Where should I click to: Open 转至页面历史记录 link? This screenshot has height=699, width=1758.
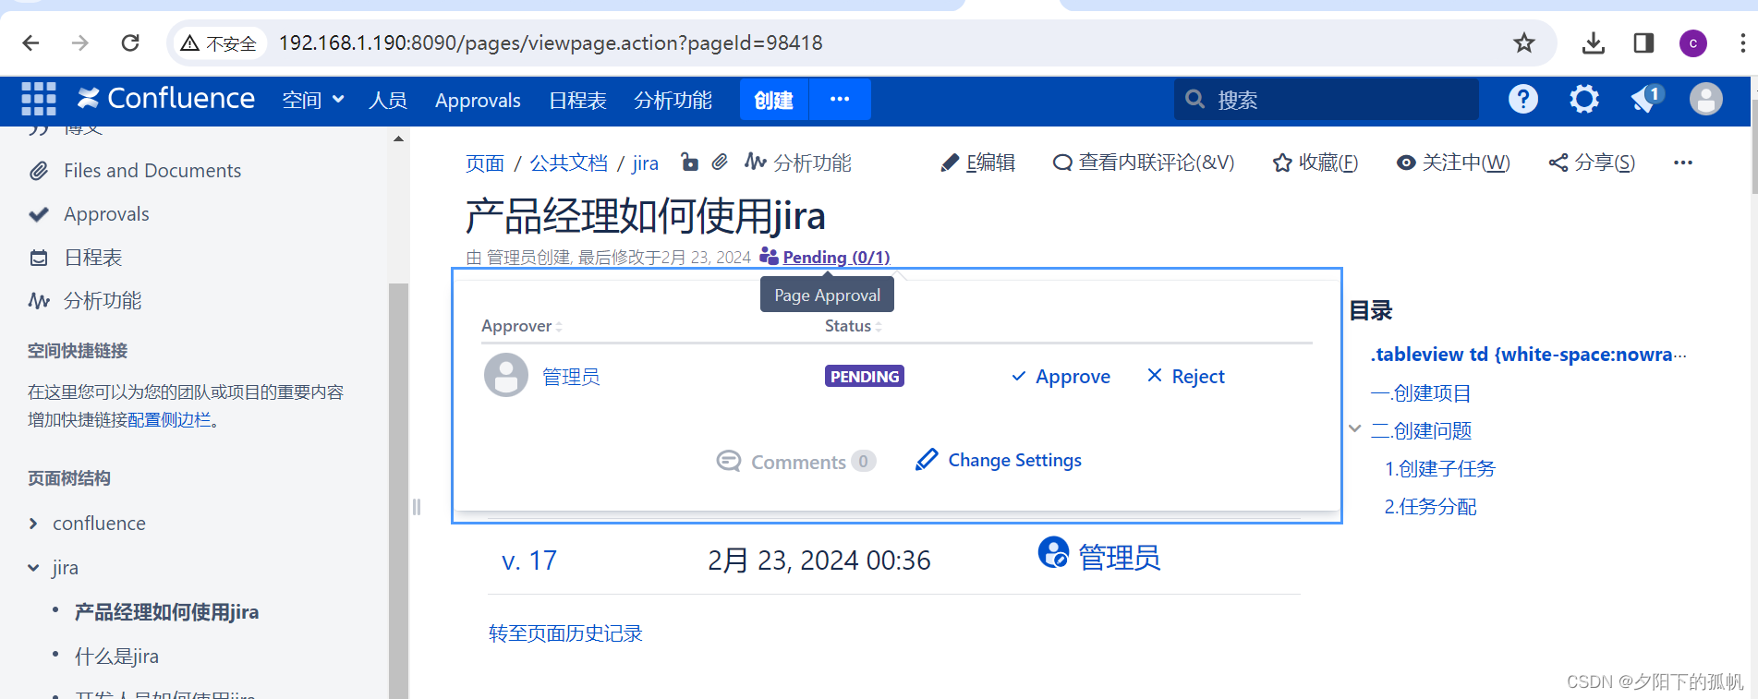coord(565,633)
